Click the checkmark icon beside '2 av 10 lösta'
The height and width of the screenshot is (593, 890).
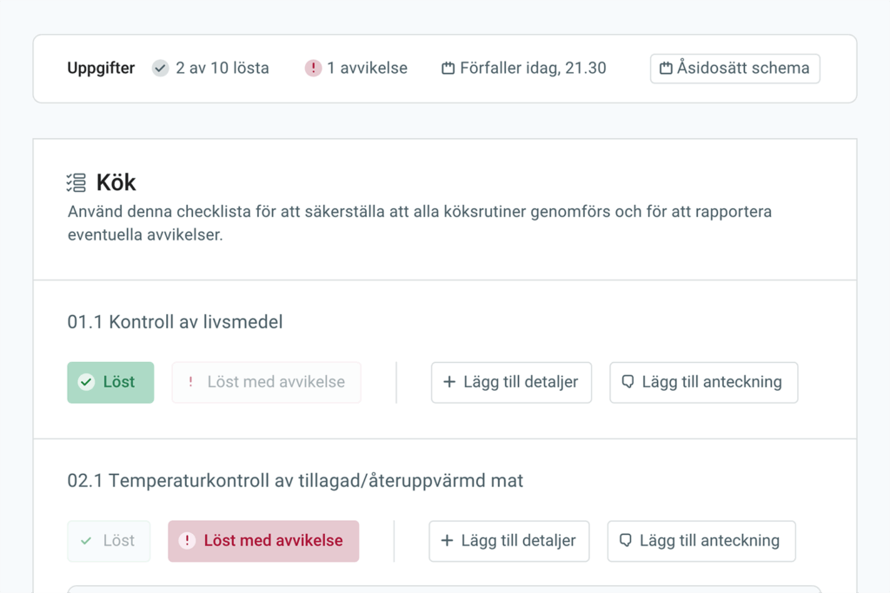[160, 69]
